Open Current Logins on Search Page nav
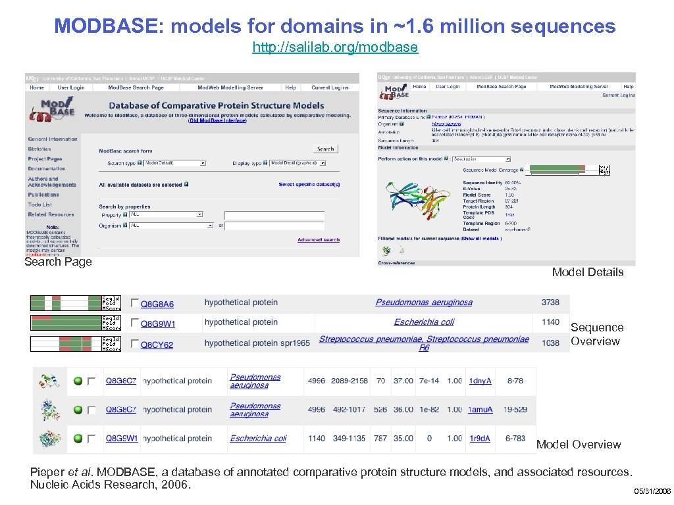Screen dimensions: 674x505 (x=330, y=87)
